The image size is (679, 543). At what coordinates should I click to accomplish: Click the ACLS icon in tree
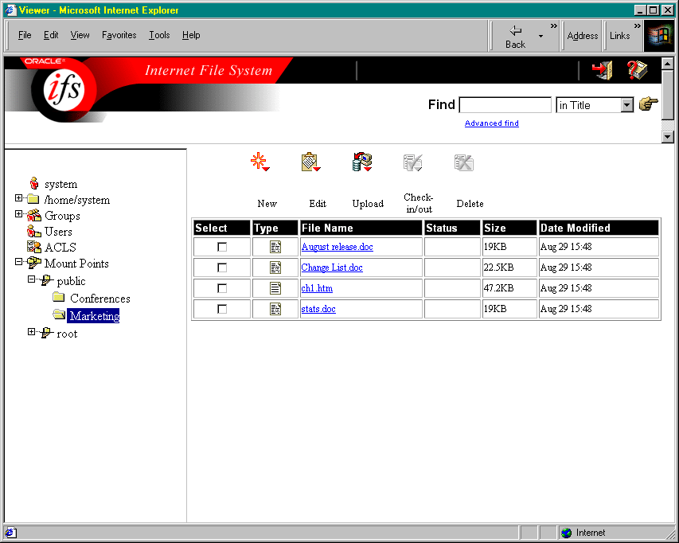(x=33, y=247)
